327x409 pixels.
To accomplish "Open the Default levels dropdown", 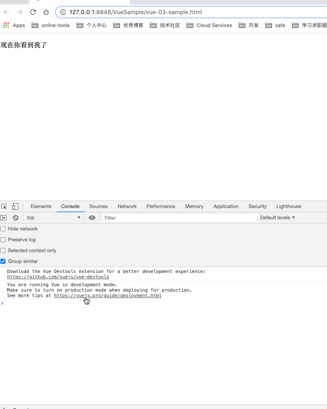I will coord(277,218).
